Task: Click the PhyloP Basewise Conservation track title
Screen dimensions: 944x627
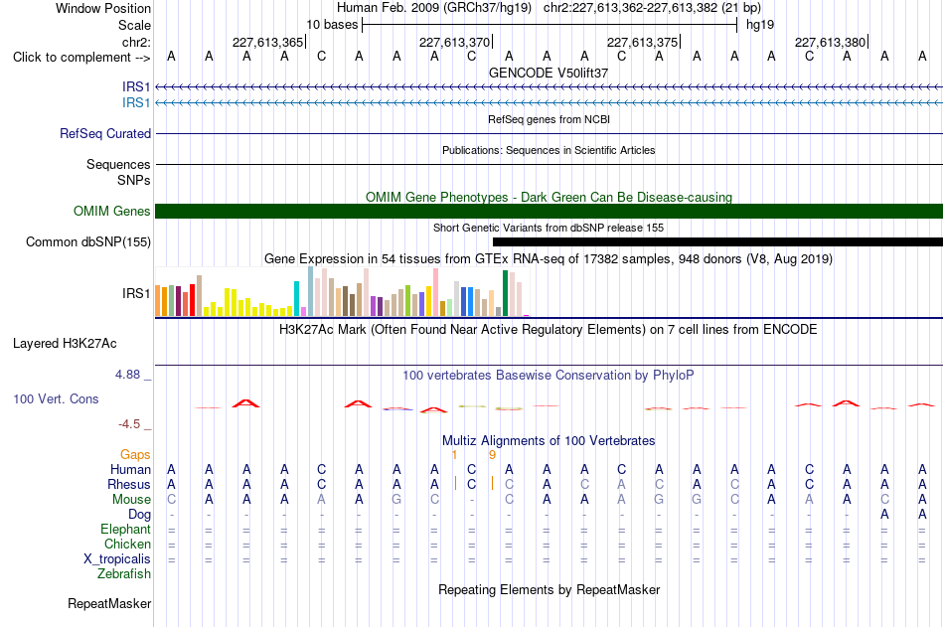Action: 549,376
